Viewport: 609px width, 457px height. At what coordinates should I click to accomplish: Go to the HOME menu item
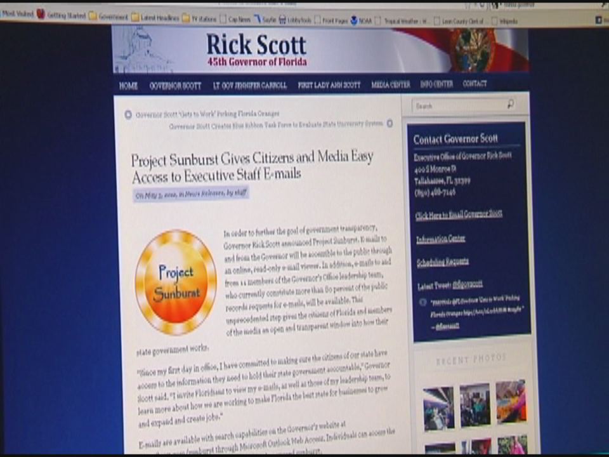click(128, 86)
